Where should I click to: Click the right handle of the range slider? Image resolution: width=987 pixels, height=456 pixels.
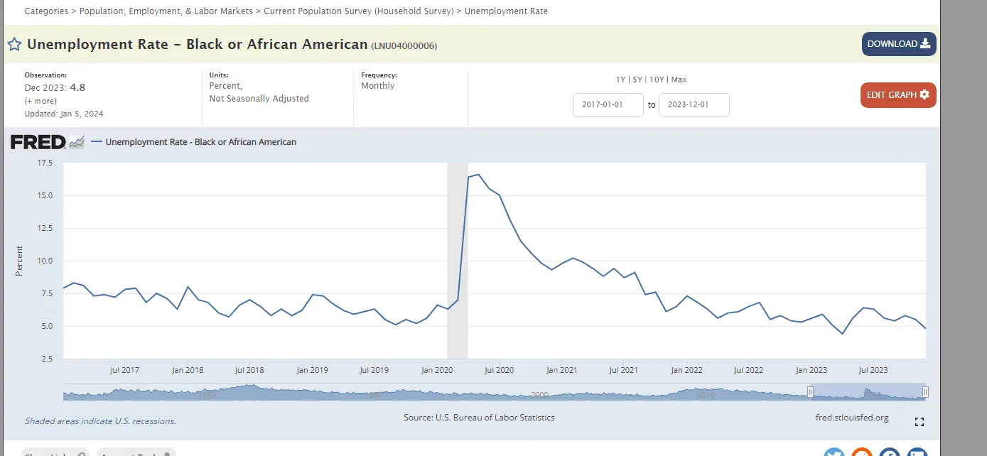pyautogui.click(x=925, y=392)
